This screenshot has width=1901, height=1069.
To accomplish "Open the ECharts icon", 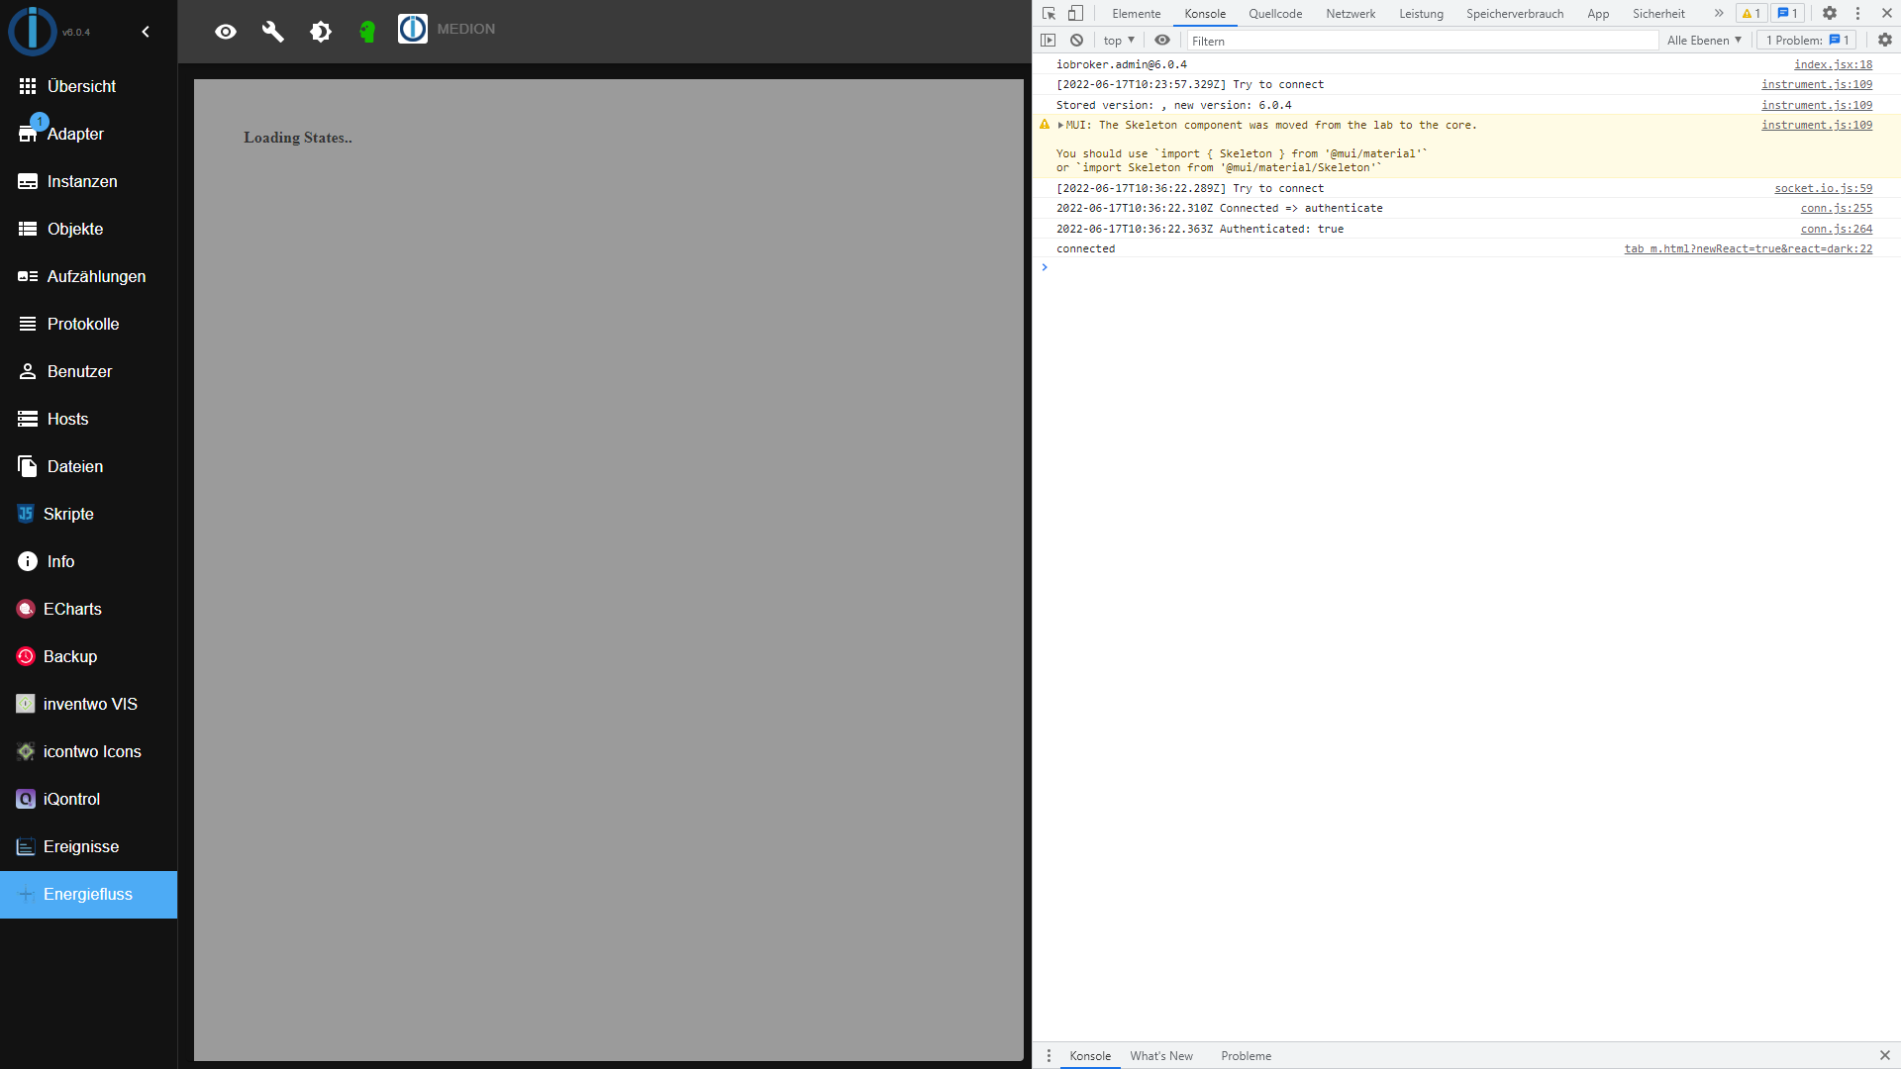I will tap(26, 609).
